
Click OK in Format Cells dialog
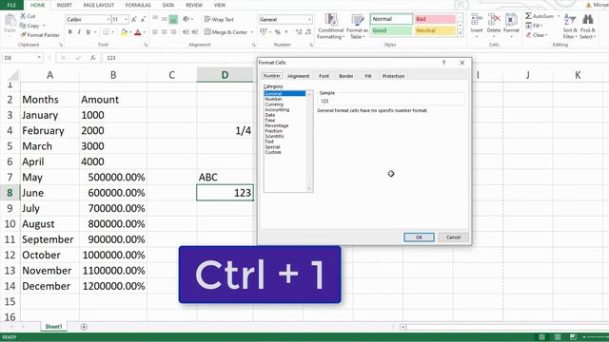pyautogui.click(x=419, y=237)
